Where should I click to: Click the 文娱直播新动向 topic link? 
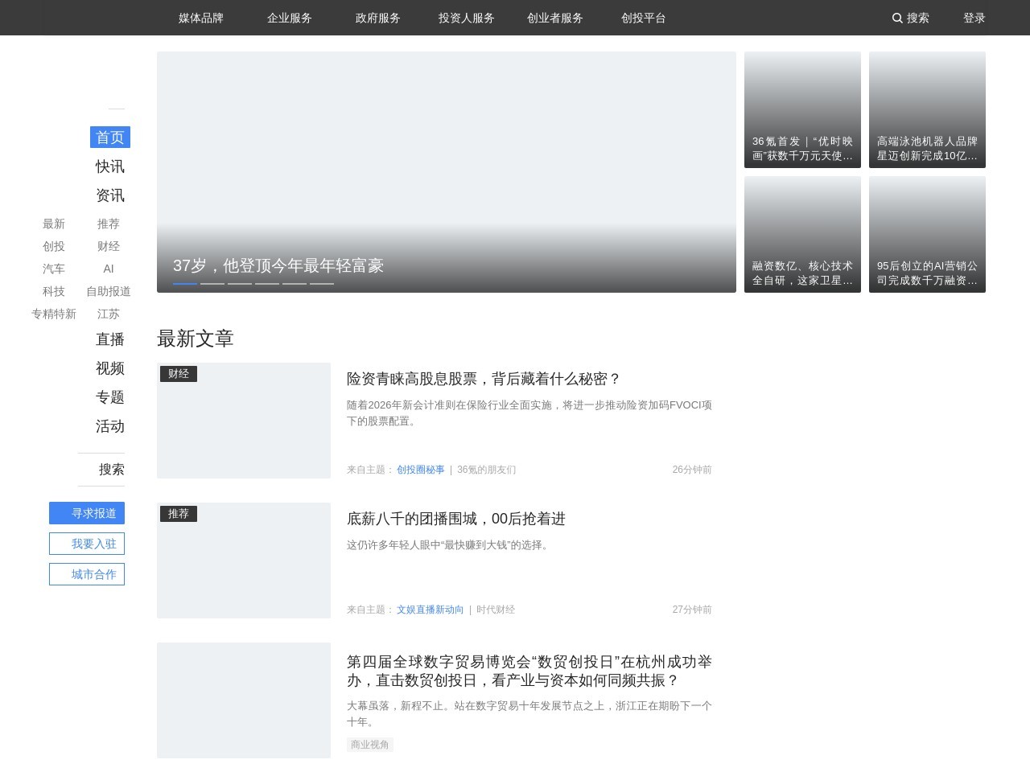click(x=430, y=610)
